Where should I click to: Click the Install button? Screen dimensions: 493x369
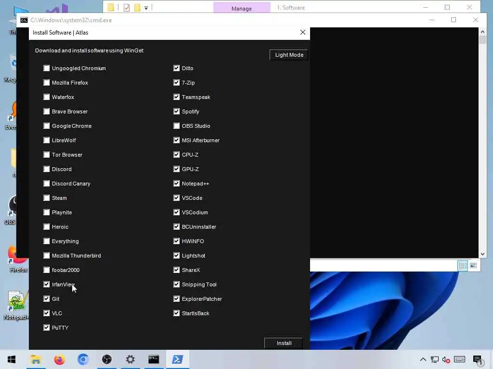284,343
